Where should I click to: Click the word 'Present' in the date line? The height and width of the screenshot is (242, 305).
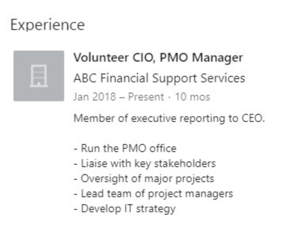146,97
